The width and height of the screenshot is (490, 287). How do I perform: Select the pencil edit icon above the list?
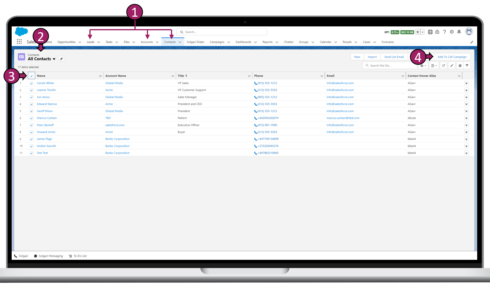pyautogui.click(x=451, y=65)
